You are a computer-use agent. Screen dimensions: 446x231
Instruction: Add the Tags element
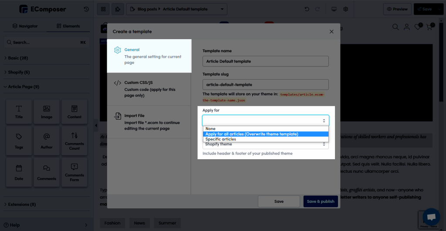tap(19, 141)
